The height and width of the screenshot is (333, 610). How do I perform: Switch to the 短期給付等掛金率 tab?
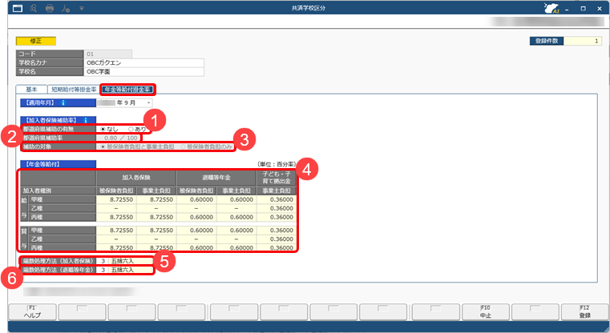[74, 90]
